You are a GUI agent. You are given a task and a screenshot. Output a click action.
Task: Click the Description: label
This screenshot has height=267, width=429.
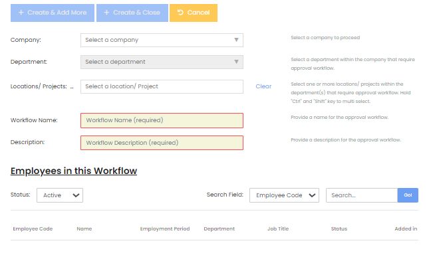27,142
